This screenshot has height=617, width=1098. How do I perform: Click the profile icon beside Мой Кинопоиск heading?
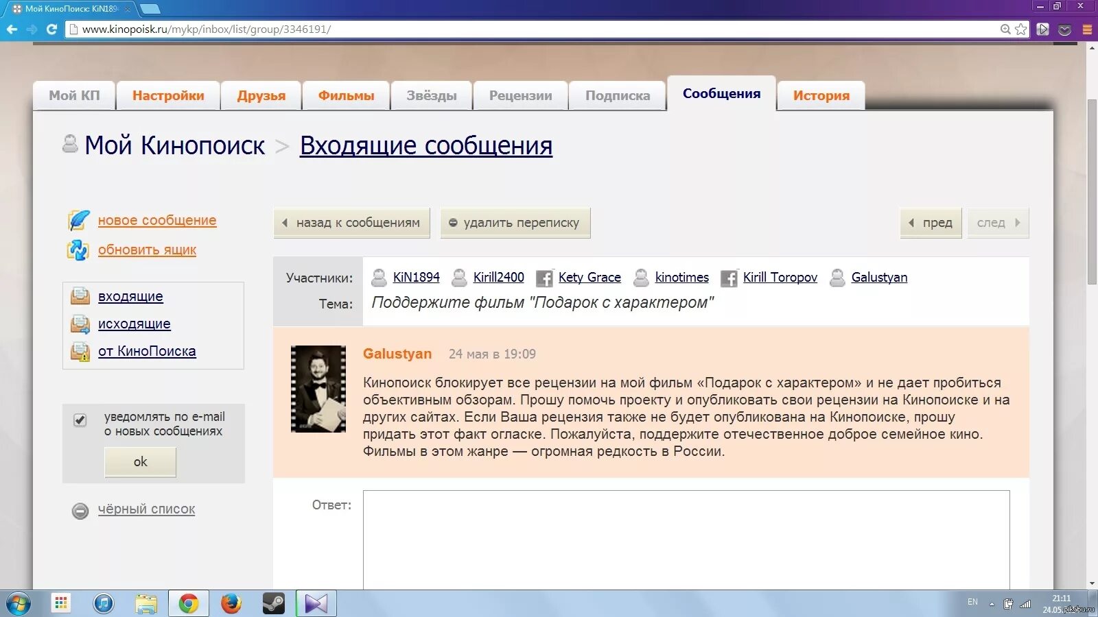[x=70, y=144]
